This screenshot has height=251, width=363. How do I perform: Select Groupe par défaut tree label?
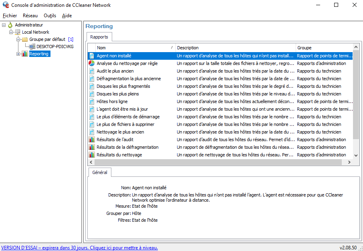(x=47, y=39)
